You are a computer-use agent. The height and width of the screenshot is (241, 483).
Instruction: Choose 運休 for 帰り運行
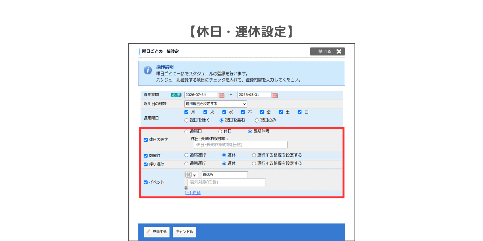[224, 164]
